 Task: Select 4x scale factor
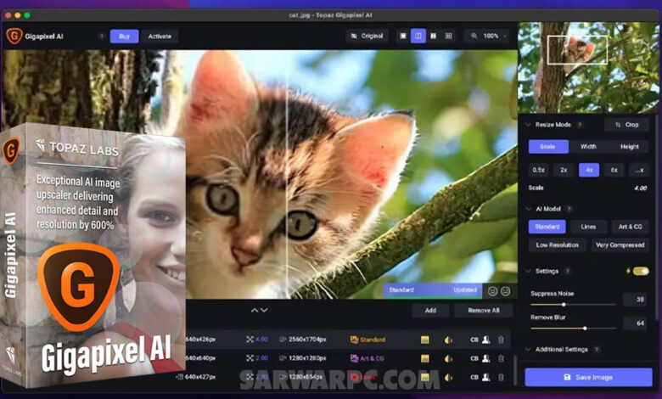tap(589, 170)
